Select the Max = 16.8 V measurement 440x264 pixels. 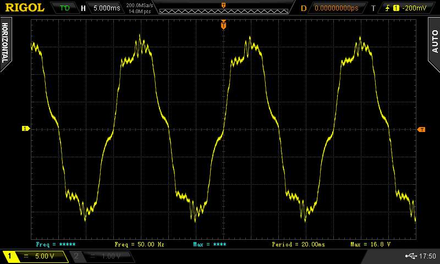(x=370, y=244)
